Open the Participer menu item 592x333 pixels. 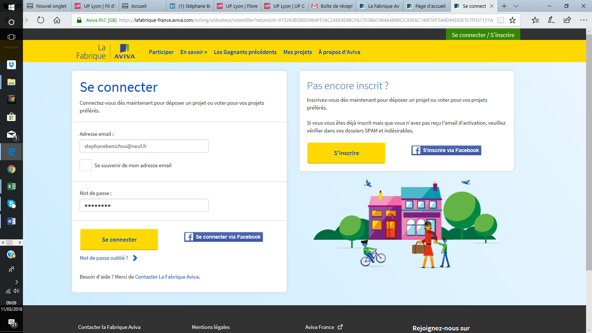click(x=161, y=52)
